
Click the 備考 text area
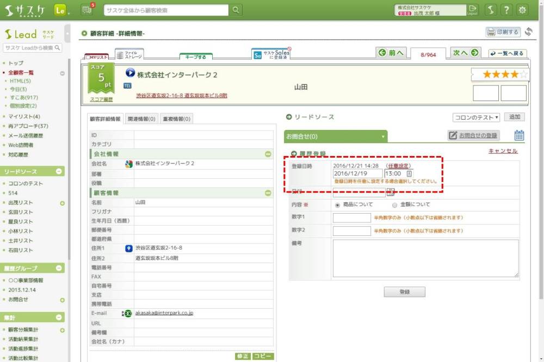(x=425, y=258)
